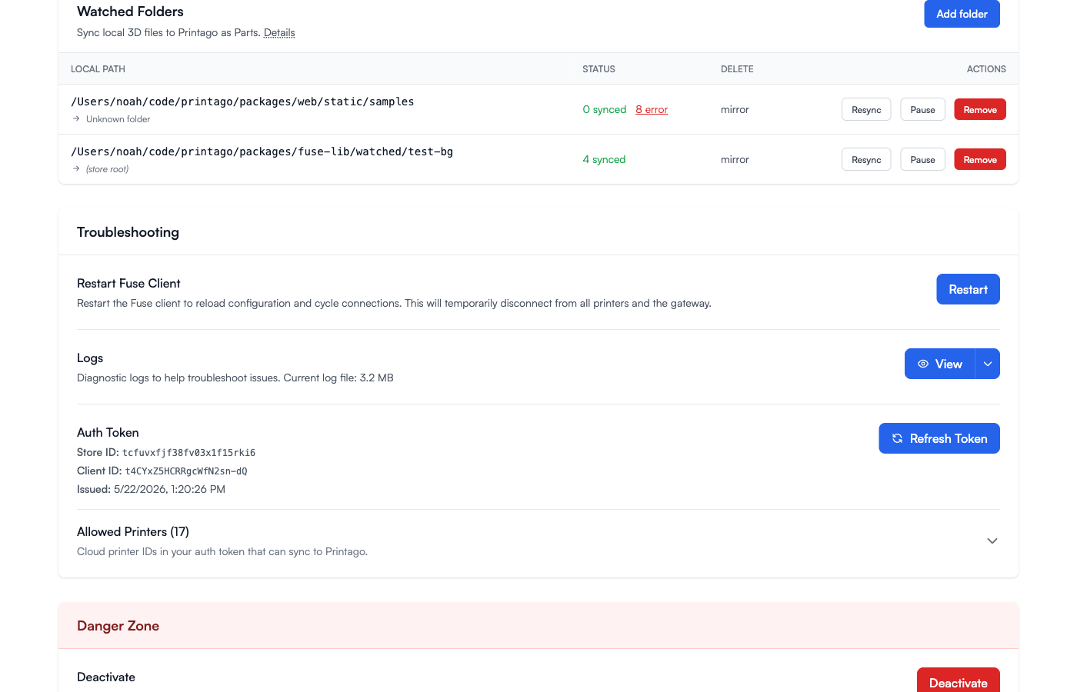Click the test-bg folder local path

(x=262, y=151)
